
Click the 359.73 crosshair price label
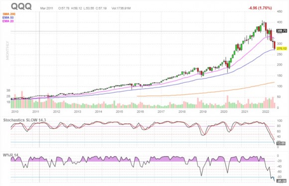click(x=282, y=31)
